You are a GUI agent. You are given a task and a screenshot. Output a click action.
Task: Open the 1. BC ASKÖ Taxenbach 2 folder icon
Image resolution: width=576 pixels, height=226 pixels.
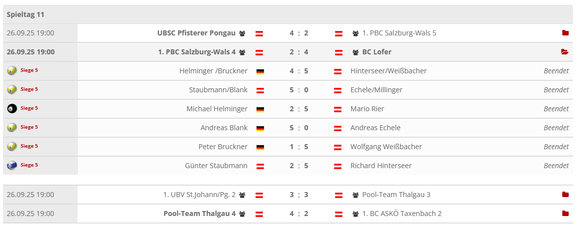pos(565,214)
